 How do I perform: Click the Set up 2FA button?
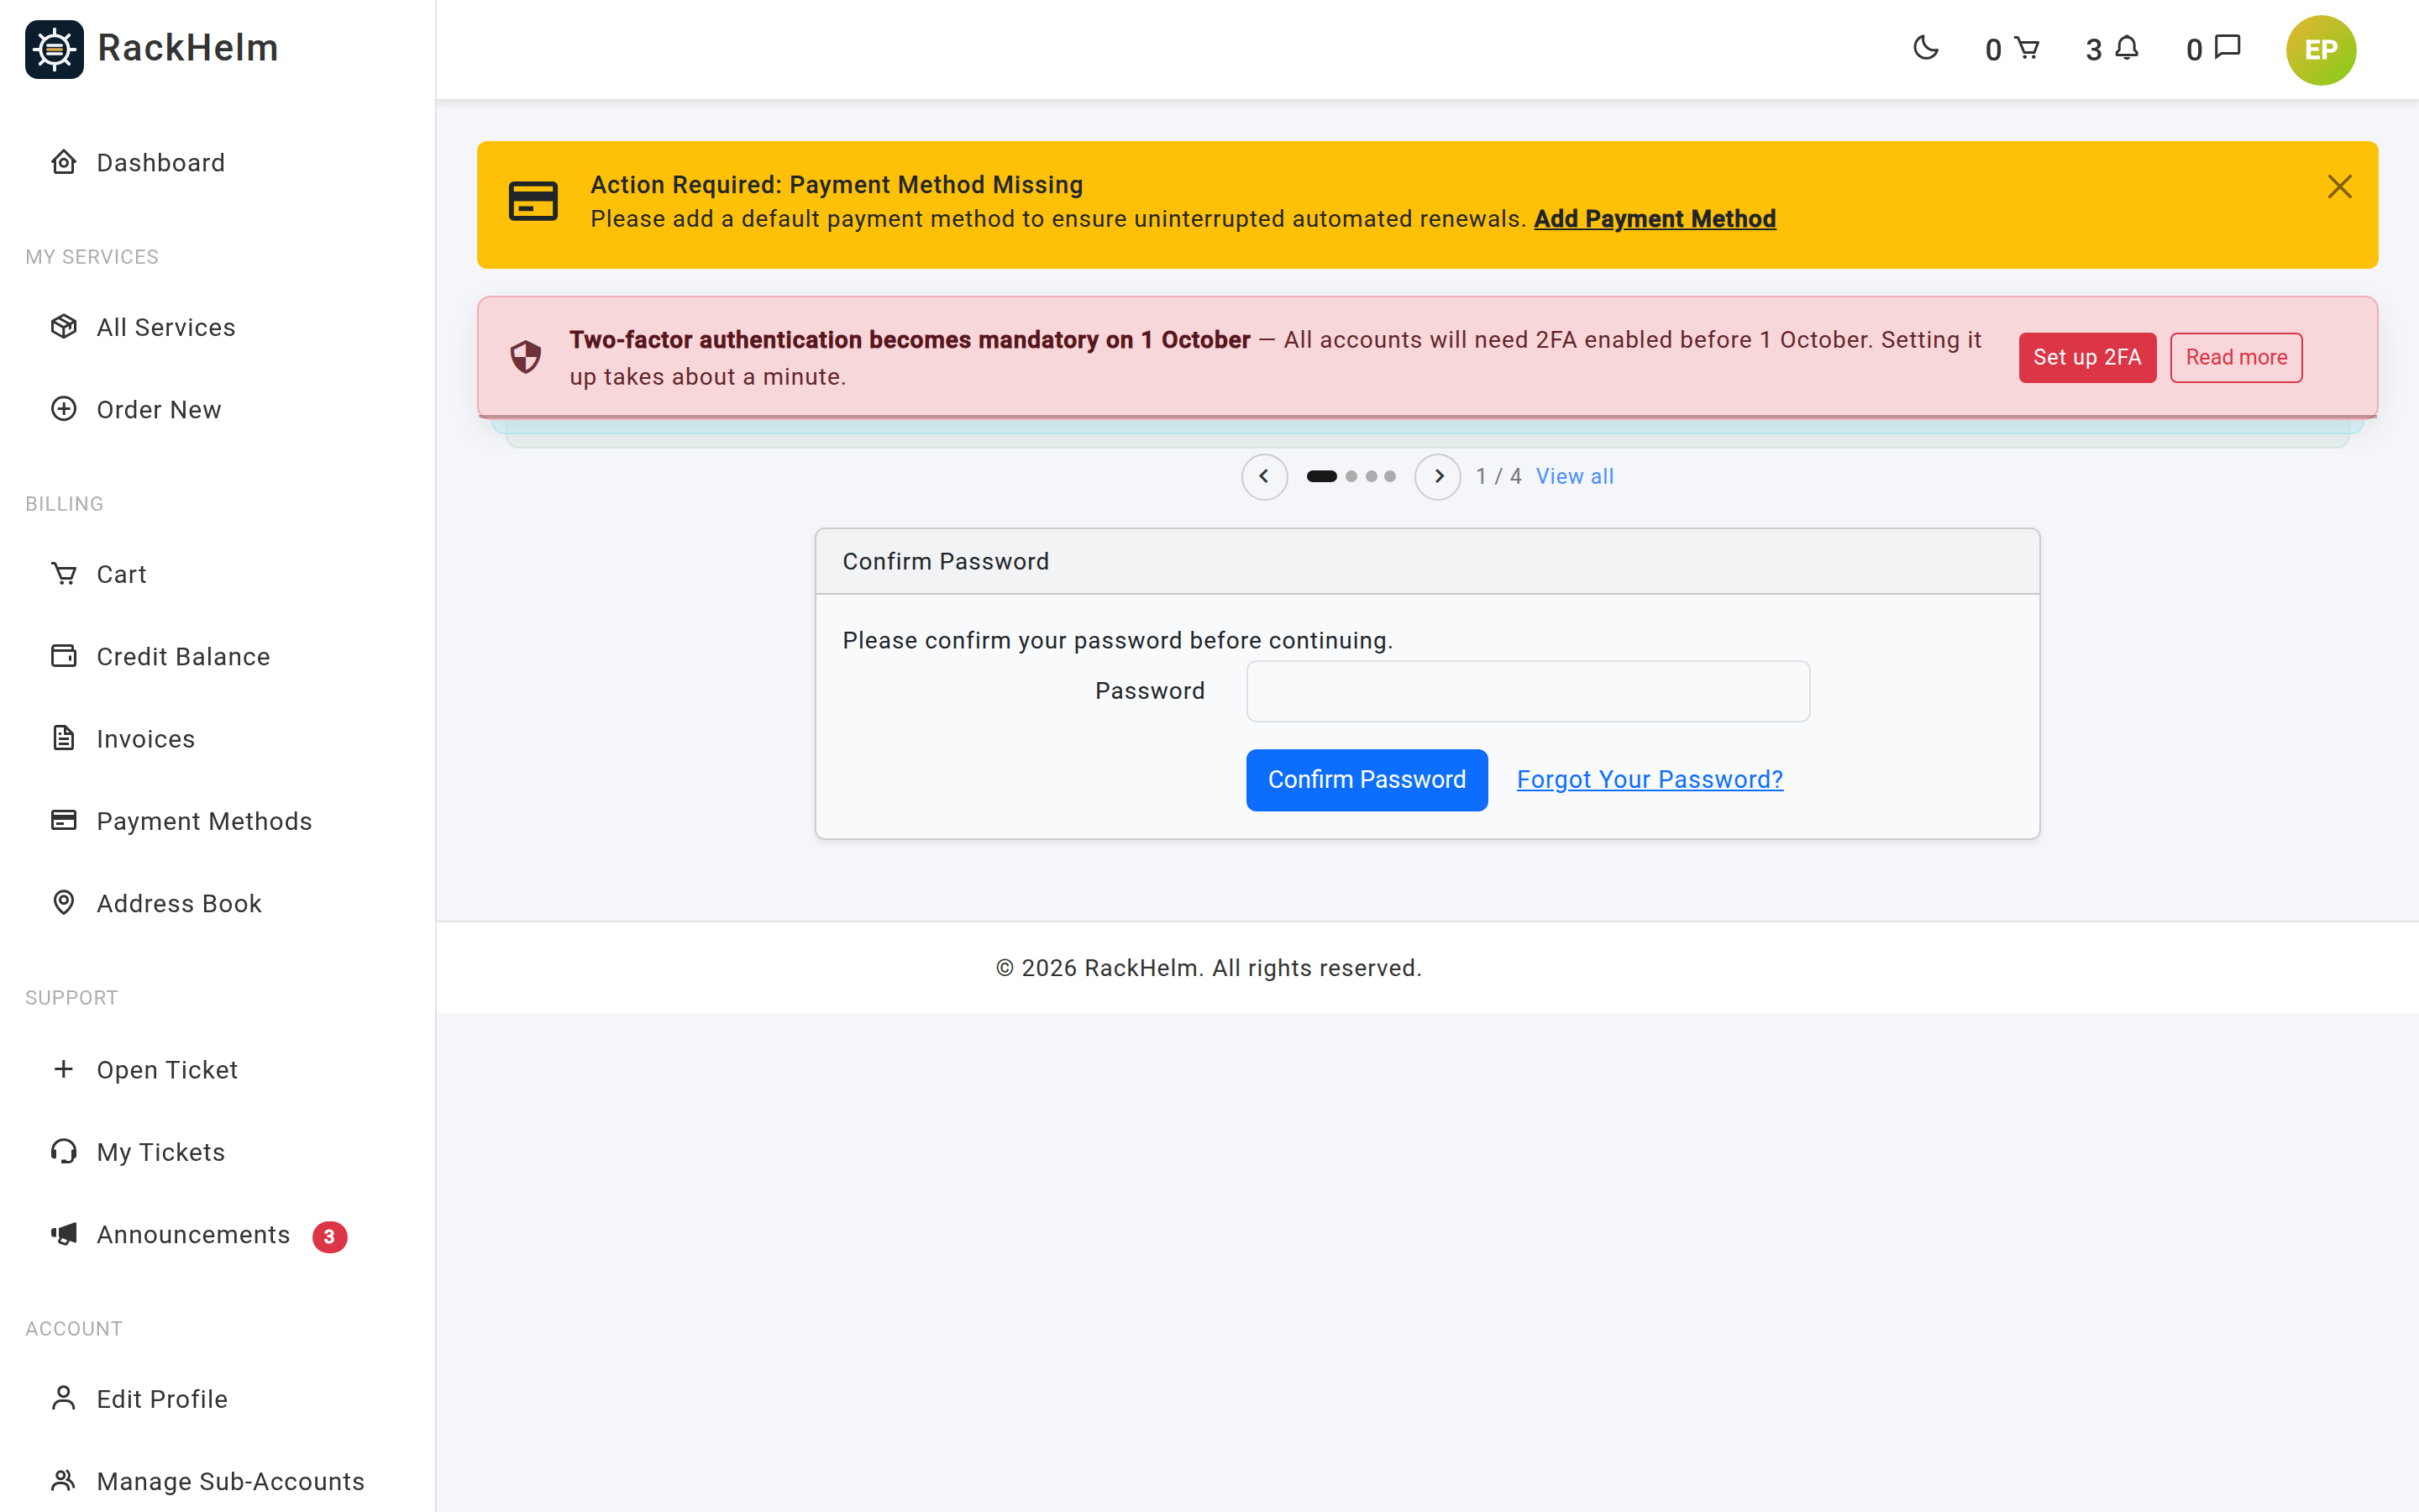tap(2087, 357)
